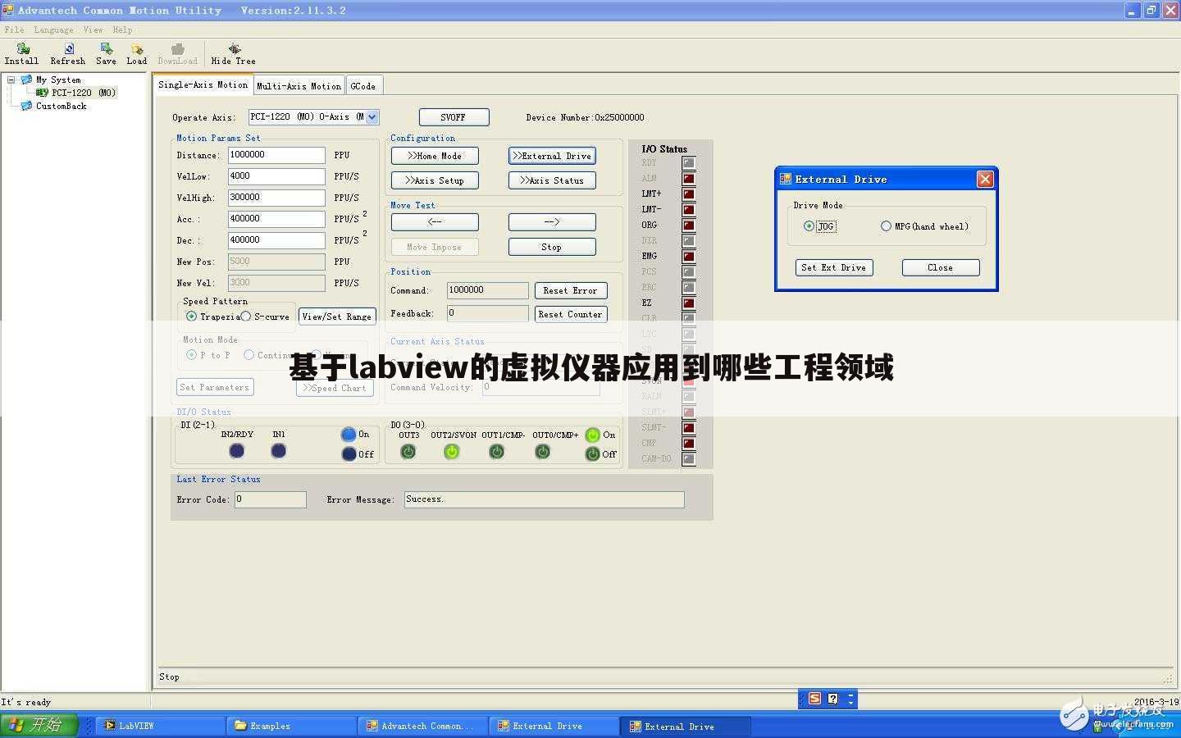The height and width of the screenshot is (738, 1181).
Task: Open the Language menu
Action: (x=53, y=30)
